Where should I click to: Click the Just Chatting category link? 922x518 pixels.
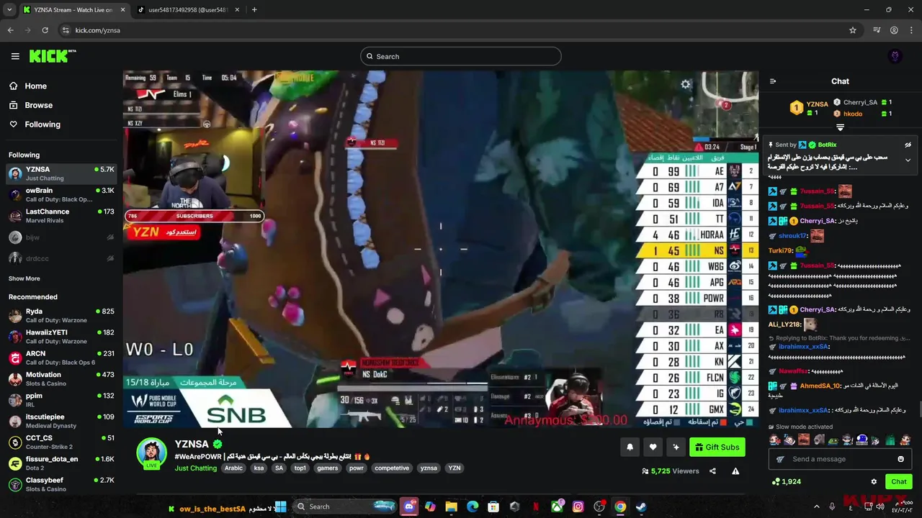[x=195, y=468]
